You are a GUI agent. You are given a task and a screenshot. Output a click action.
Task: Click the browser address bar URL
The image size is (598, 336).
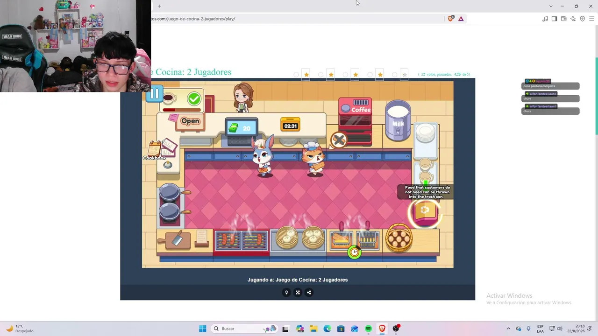click(193, 19)
